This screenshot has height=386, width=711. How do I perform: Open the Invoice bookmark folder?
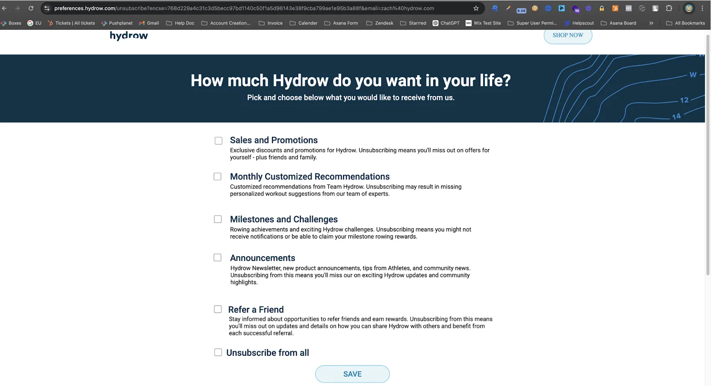pyautogui.click(x=271, y=23)
